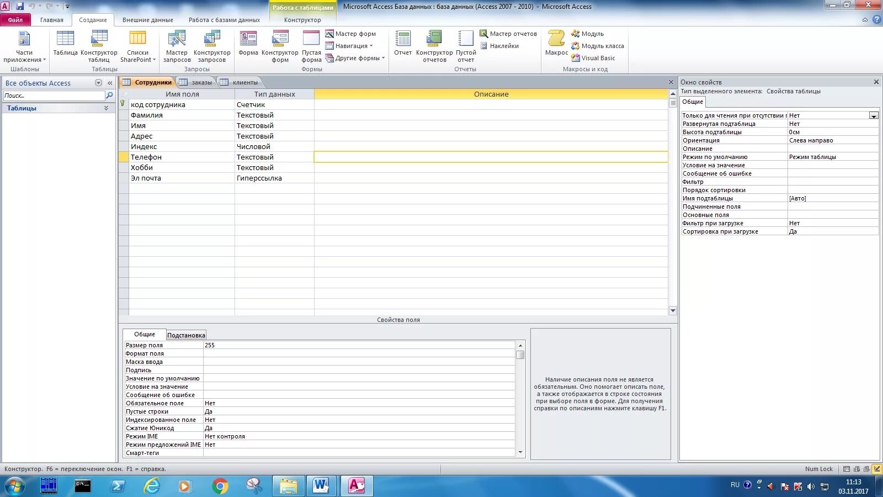Close the current table document tab
The width and height of the screenshot is (883, 497).
point(671,82)
